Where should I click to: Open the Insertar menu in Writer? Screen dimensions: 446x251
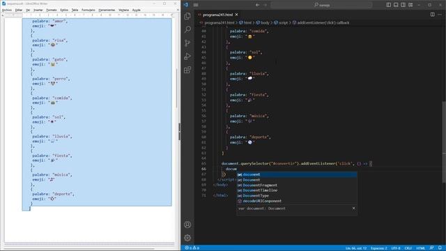tap(38, 10)
